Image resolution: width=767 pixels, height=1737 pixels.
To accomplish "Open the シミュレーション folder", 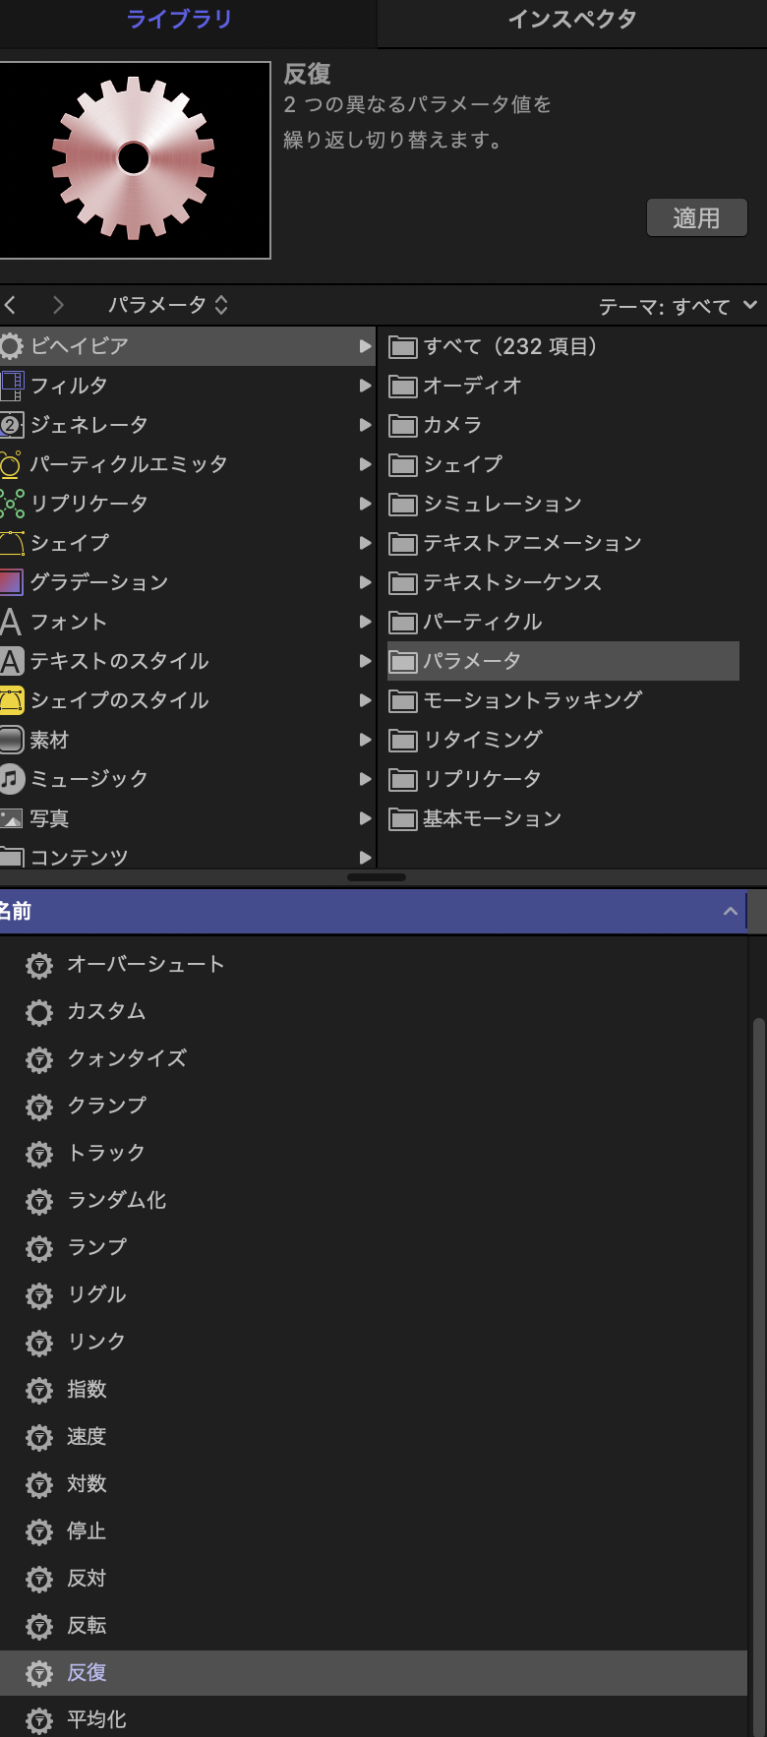I will coord(501,504).
